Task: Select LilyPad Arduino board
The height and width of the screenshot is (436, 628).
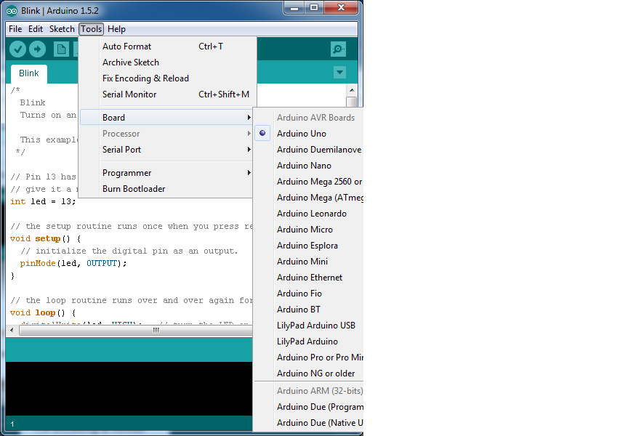Action: 309,342
